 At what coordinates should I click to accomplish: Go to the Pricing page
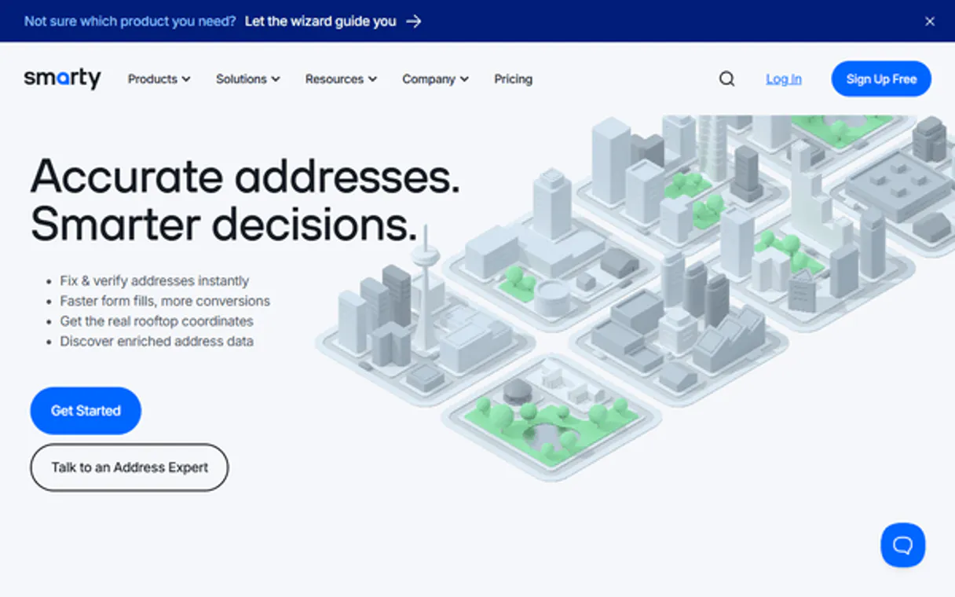click(x=513, y=79)
